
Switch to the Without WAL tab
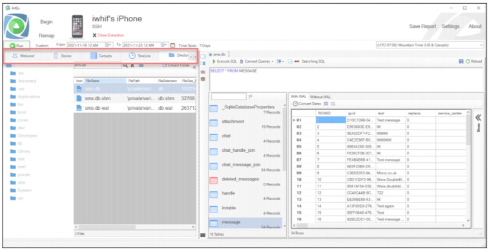(x=320, y=97)
